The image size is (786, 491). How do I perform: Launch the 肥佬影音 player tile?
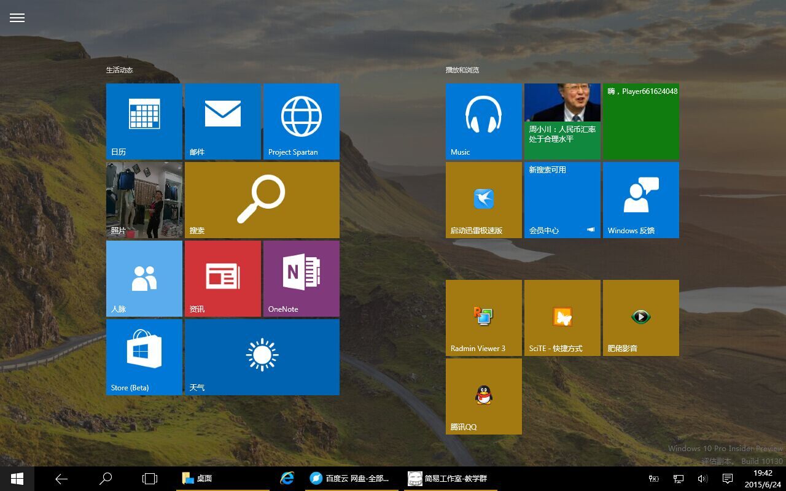pos(641,318)
